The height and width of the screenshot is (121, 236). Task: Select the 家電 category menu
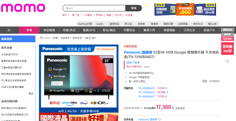tap(29, 30)
